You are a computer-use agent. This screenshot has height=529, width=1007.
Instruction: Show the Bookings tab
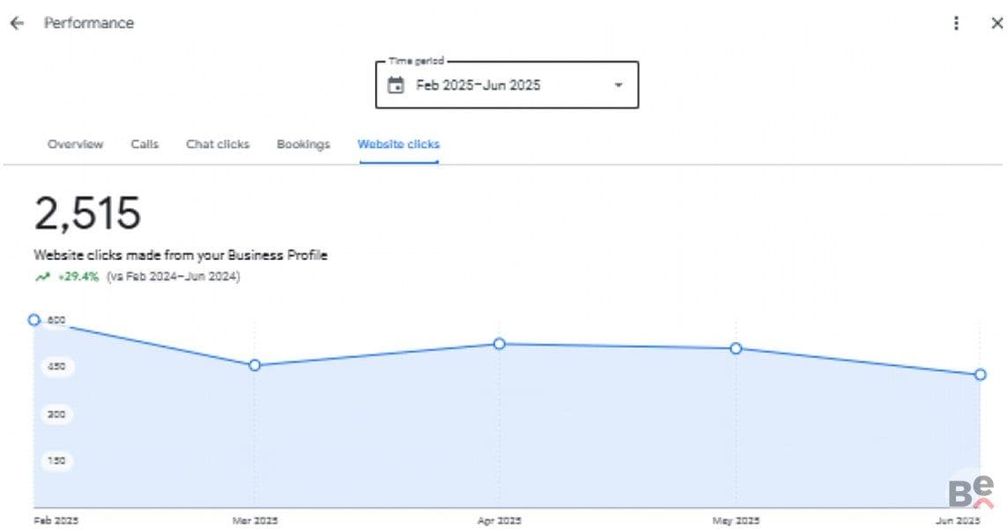point(303,144)
